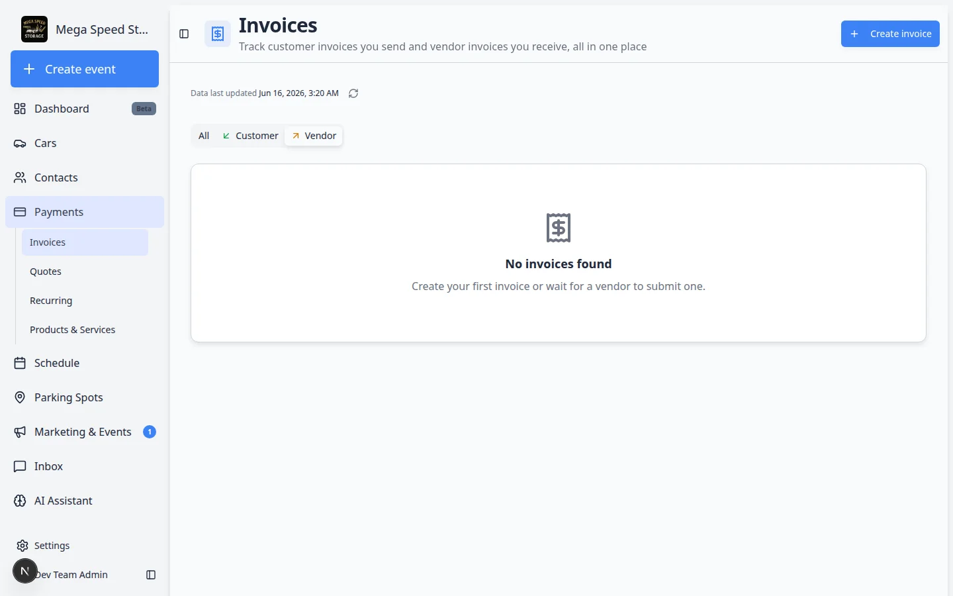Click the Payments card icon
Image resolution: width=953 pixels, height=596 pixels.
pos(20,212)
